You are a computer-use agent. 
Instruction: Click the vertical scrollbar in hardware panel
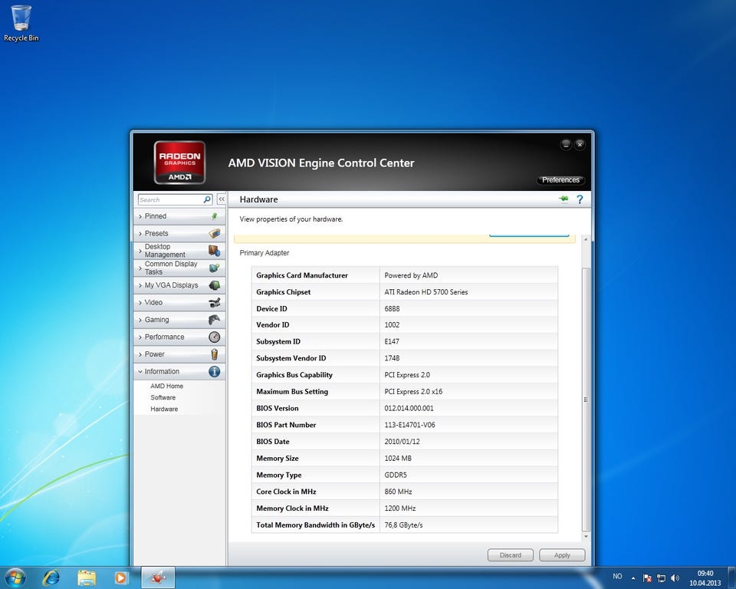coord(586,399)
